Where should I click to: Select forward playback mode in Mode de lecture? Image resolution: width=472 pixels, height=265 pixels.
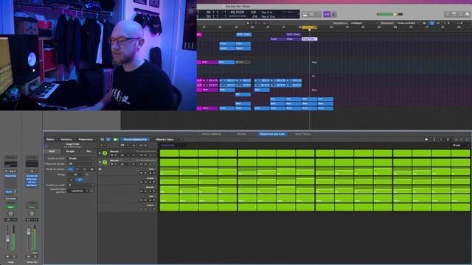[x=71, y=169]
